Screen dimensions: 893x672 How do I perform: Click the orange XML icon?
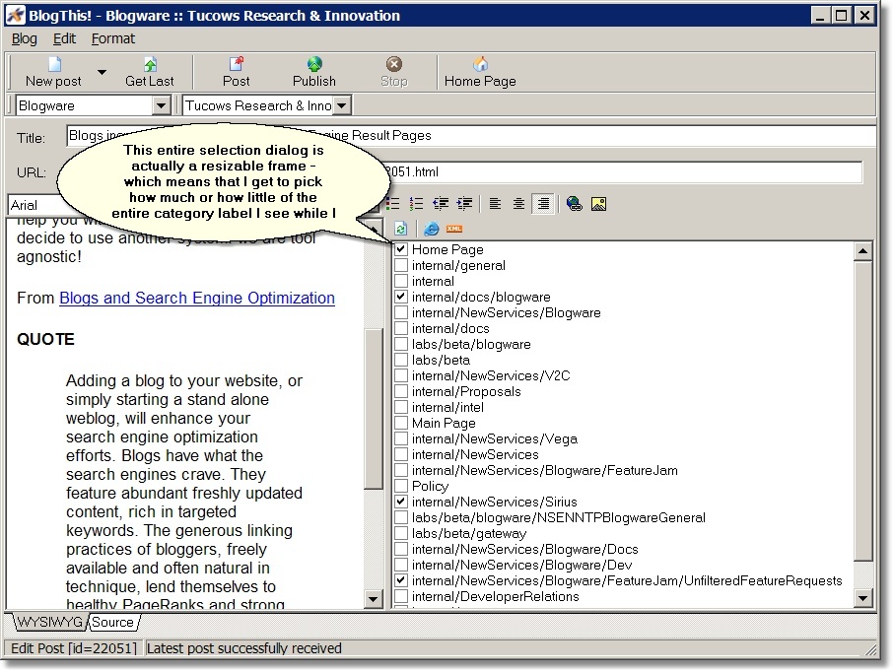pyautogui.click(x=454, y=229)
